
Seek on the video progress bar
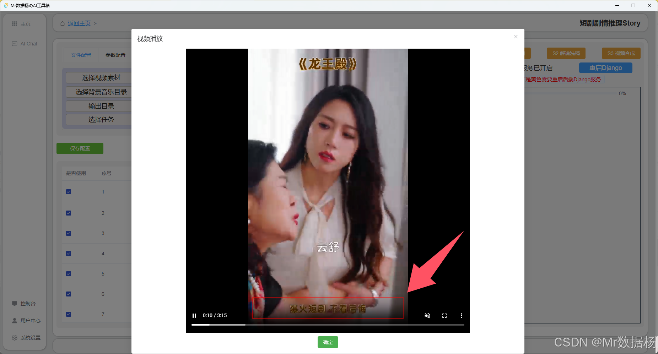328,325
